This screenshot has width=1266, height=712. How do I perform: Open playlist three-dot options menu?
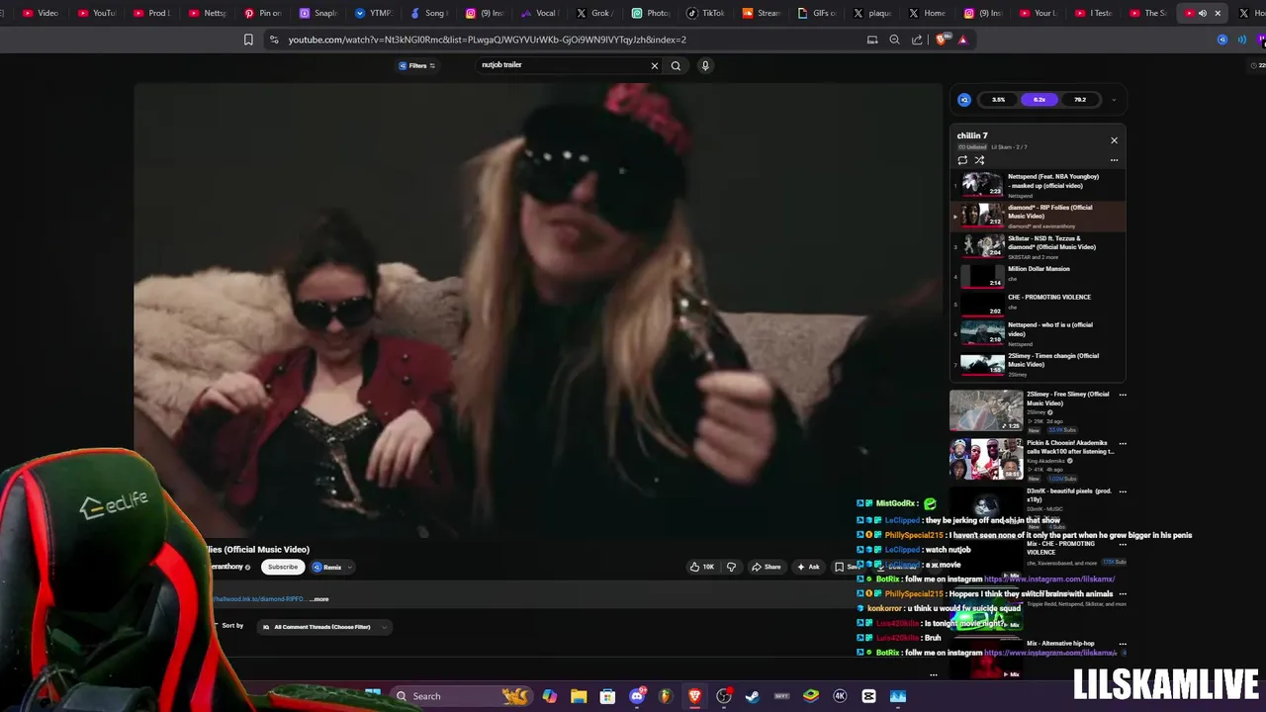pyautogui.click(x=1114, y=160)
